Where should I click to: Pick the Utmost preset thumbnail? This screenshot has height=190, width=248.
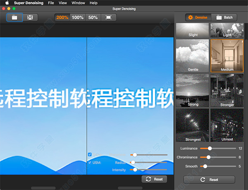pyautogui.click(x=227, y=125)
